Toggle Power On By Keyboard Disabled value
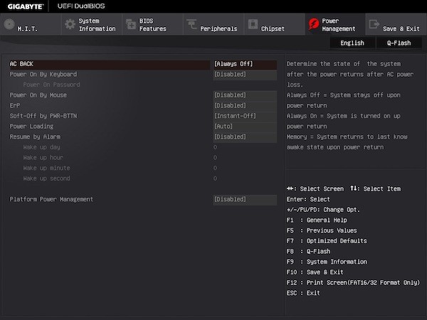Viewport: 427px width, 320px height. 245,74
